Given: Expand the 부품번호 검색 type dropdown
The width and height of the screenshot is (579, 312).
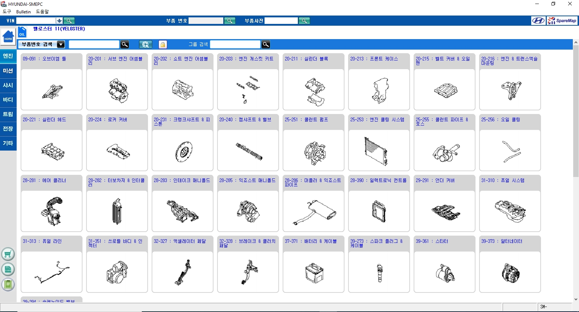Looking at the screenshot, I should (x=61, y=45).
